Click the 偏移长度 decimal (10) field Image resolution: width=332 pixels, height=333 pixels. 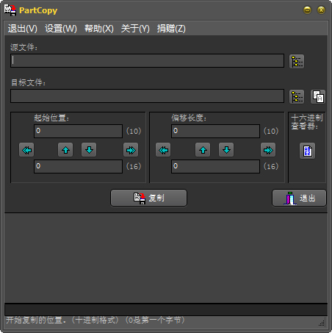(215, 131)
